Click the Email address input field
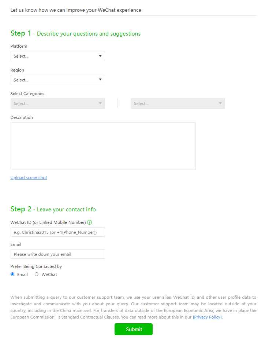 click(57, 254)
